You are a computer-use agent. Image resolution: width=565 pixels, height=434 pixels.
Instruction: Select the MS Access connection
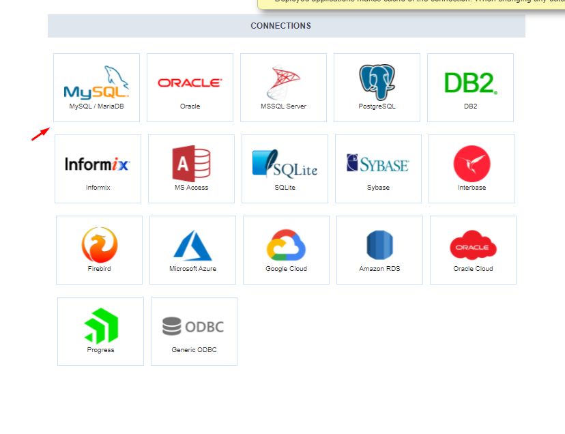click(x=191, y=169)
